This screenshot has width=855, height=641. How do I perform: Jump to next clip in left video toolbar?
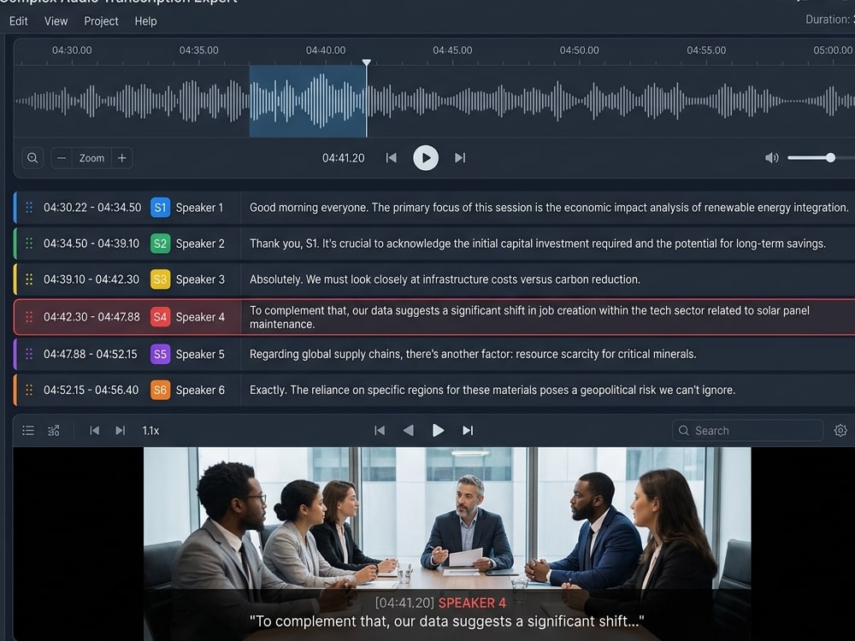[121, 431]
